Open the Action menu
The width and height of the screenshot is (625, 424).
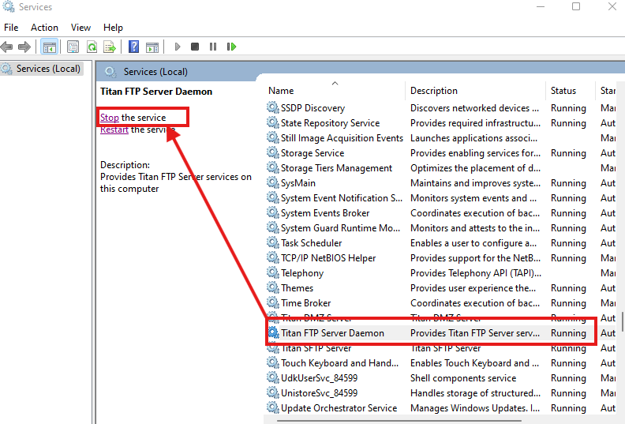pyautogui.click(x=44, y=28)
